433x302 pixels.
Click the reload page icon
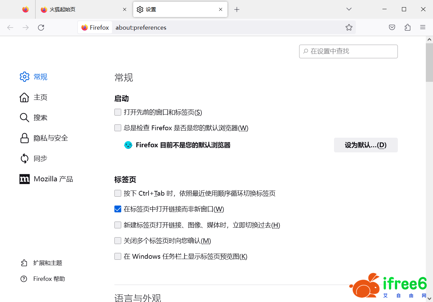click(41, 28)
